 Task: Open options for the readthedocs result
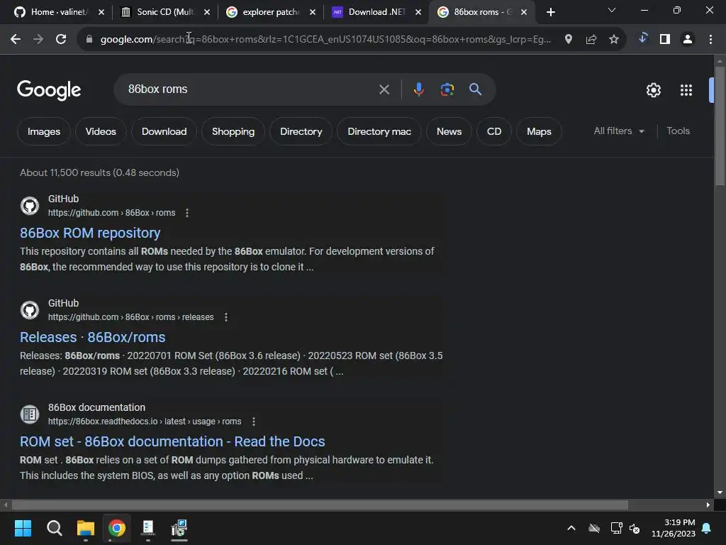[x=254, y=422]
